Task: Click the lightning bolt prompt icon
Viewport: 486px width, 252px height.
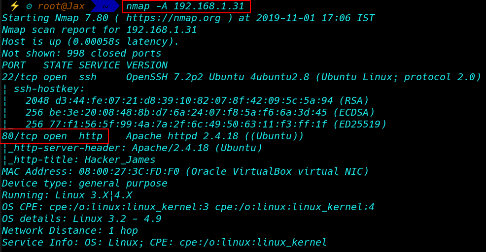Action: pyautogui.click(x=15, y=6)
